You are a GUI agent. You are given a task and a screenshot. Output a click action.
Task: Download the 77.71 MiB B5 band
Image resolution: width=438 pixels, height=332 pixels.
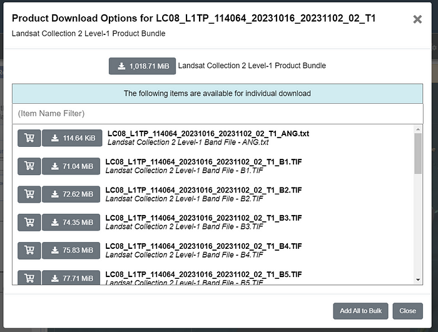coord(71,278)
